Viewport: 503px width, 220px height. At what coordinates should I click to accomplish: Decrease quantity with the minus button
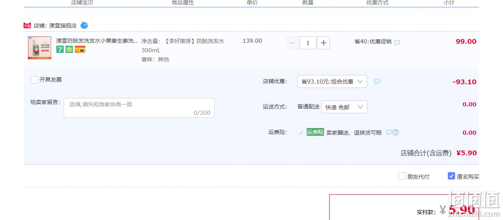tap(292, 43)
